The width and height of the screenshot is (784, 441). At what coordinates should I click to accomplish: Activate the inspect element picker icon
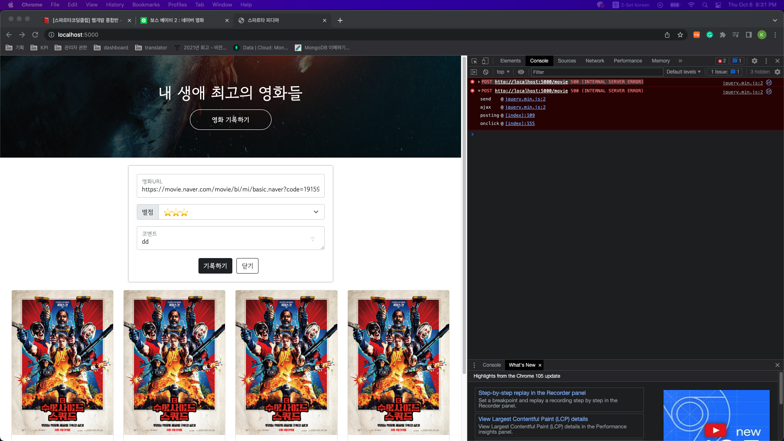474,61
